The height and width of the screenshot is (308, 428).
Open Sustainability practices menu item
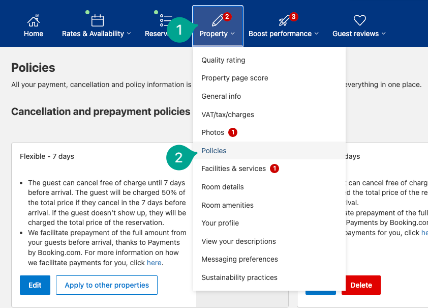(x=269, y=277)
